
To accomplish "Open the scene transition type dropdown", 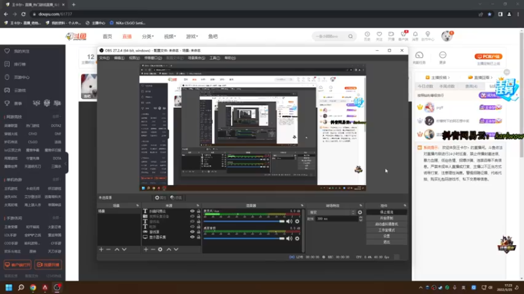I will (x=331, y=212).
